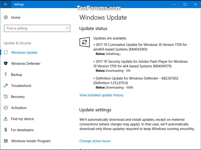Click the 'Status: Initializing...' text
The image size is (201, 150).
[x=109, y=54]
